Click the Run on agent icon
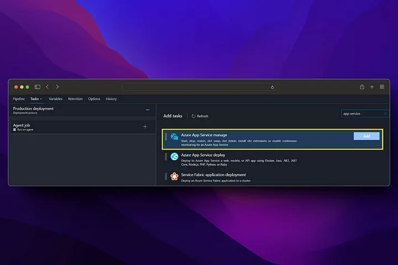Screen dimensions: 398x265 pyautogui.click(x=14, y=130)
